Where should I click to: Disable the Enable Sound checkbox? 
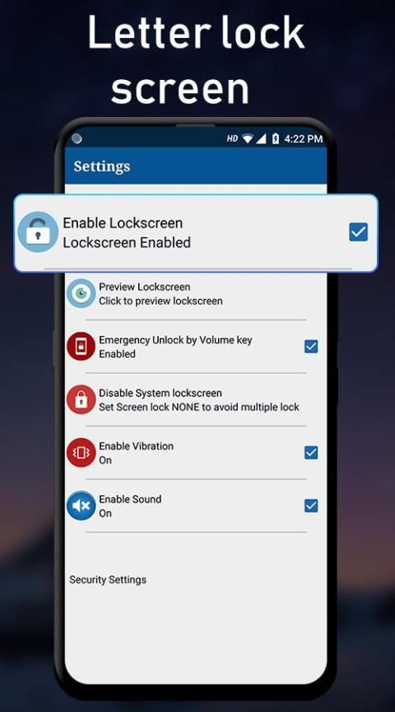[310, 505]
